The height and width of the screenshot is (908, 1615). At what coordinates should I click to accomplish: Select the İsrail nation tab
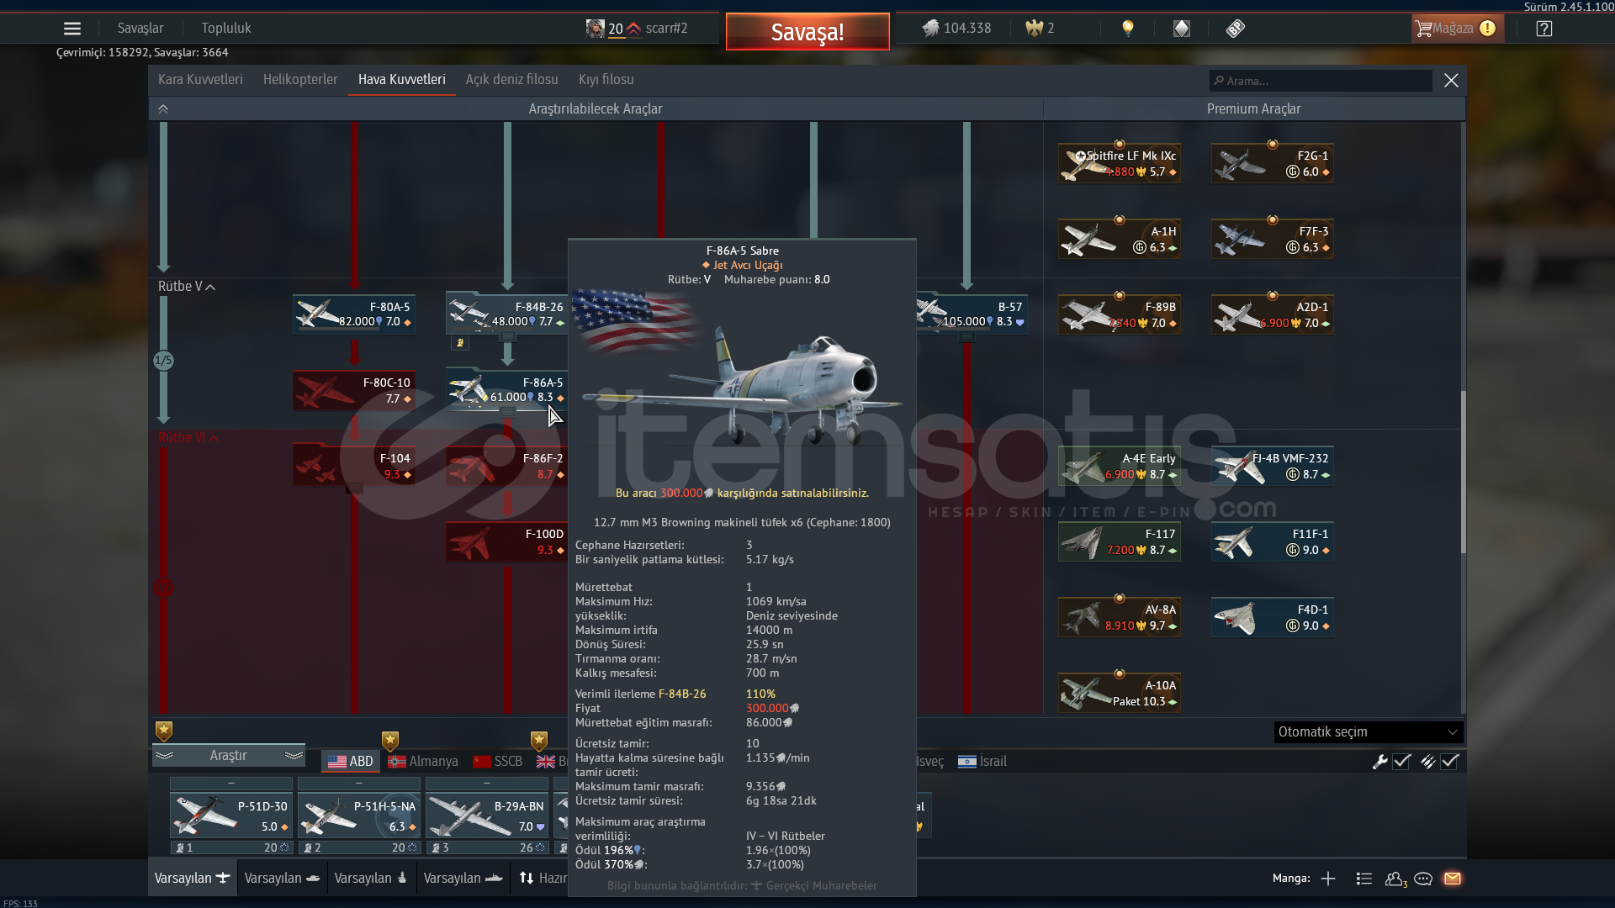[x=982, y=762]
